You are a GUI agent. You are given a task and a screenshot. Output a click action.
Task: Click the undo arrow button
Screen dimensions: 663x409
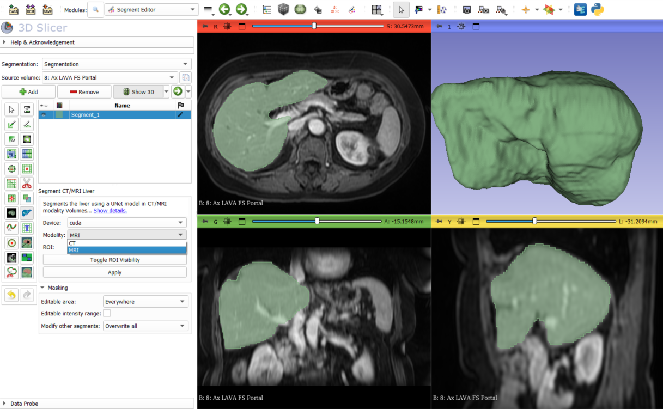coord(11,295)
